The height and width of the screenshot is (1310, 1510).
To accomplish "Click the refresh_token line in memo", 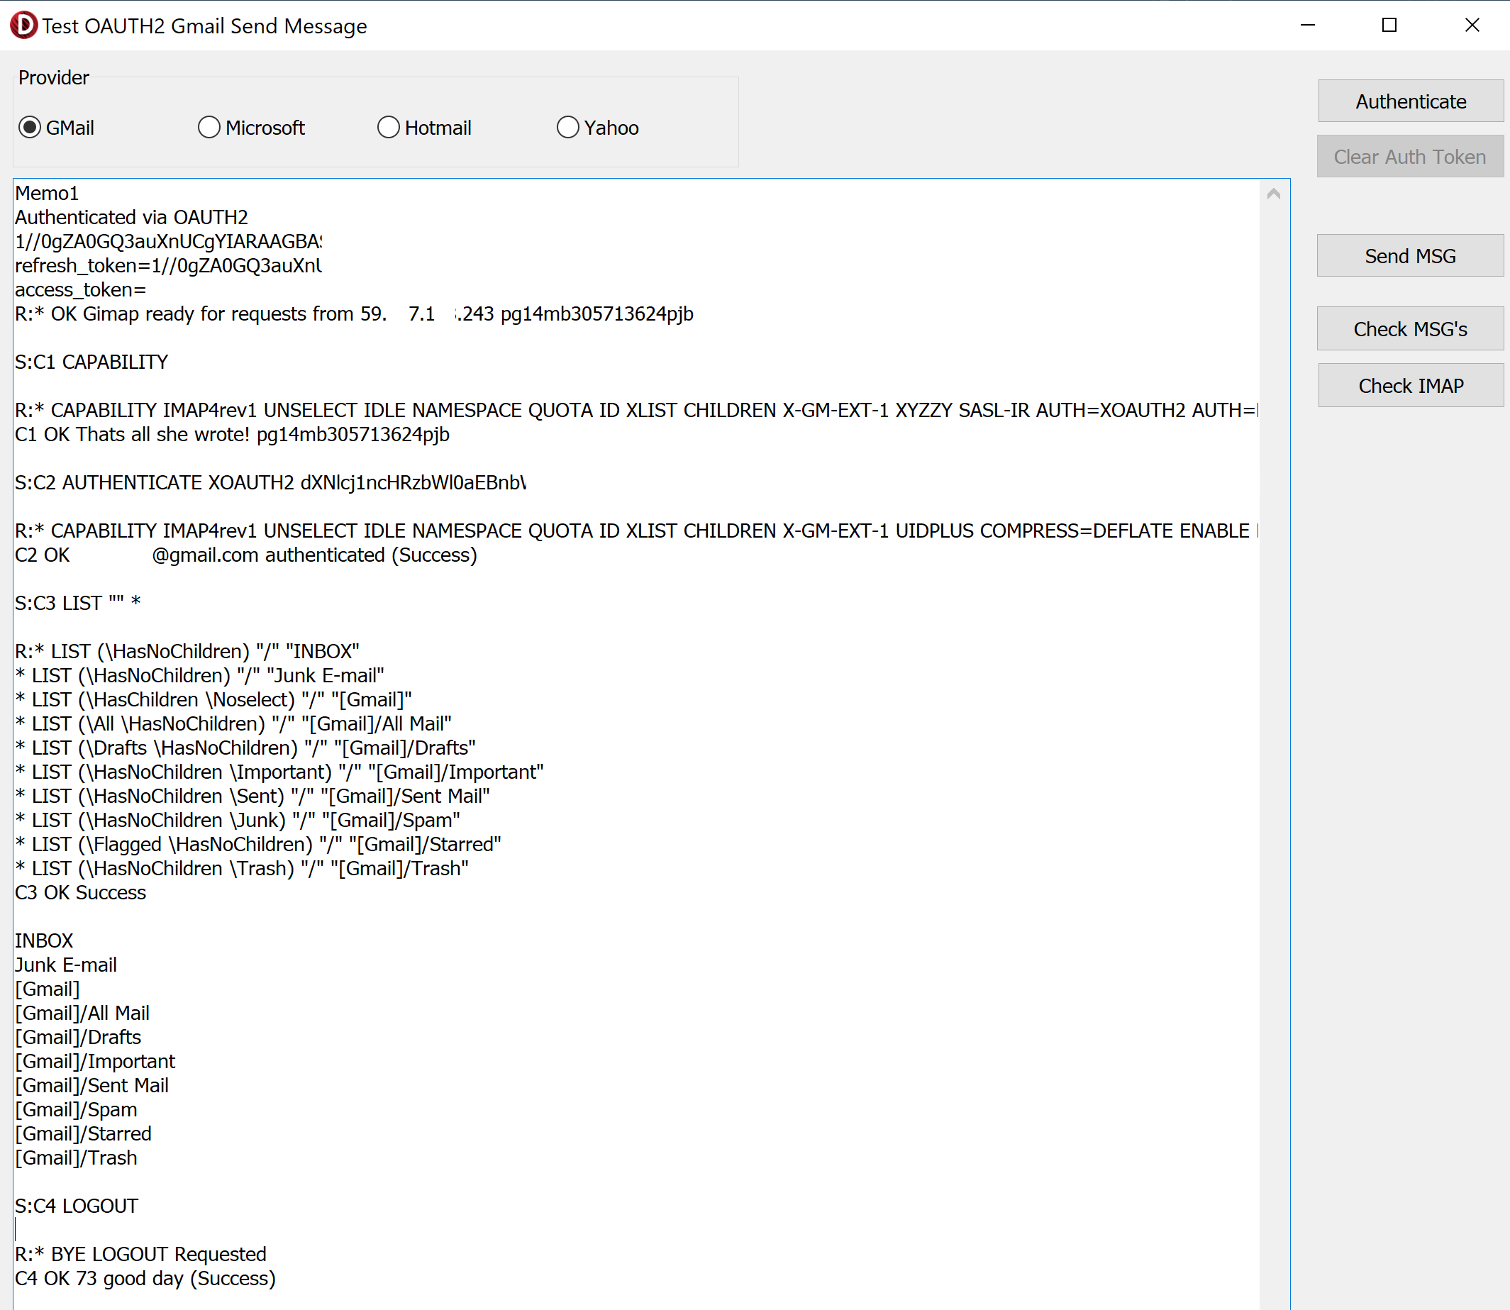I will pyautogui.click(x=168, y=265).
